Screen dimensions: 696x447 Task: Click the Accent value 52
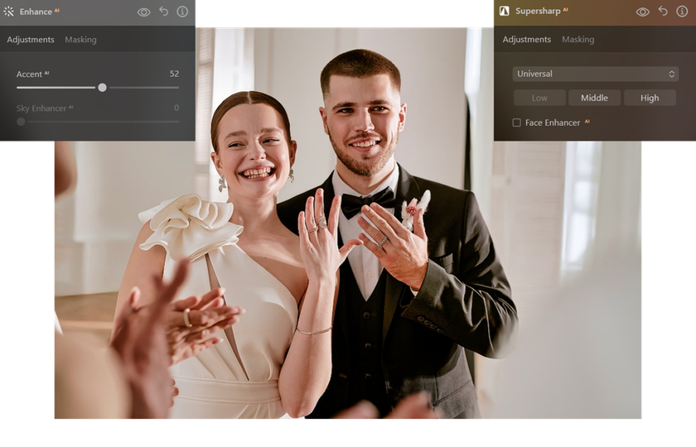click(174, 74)
